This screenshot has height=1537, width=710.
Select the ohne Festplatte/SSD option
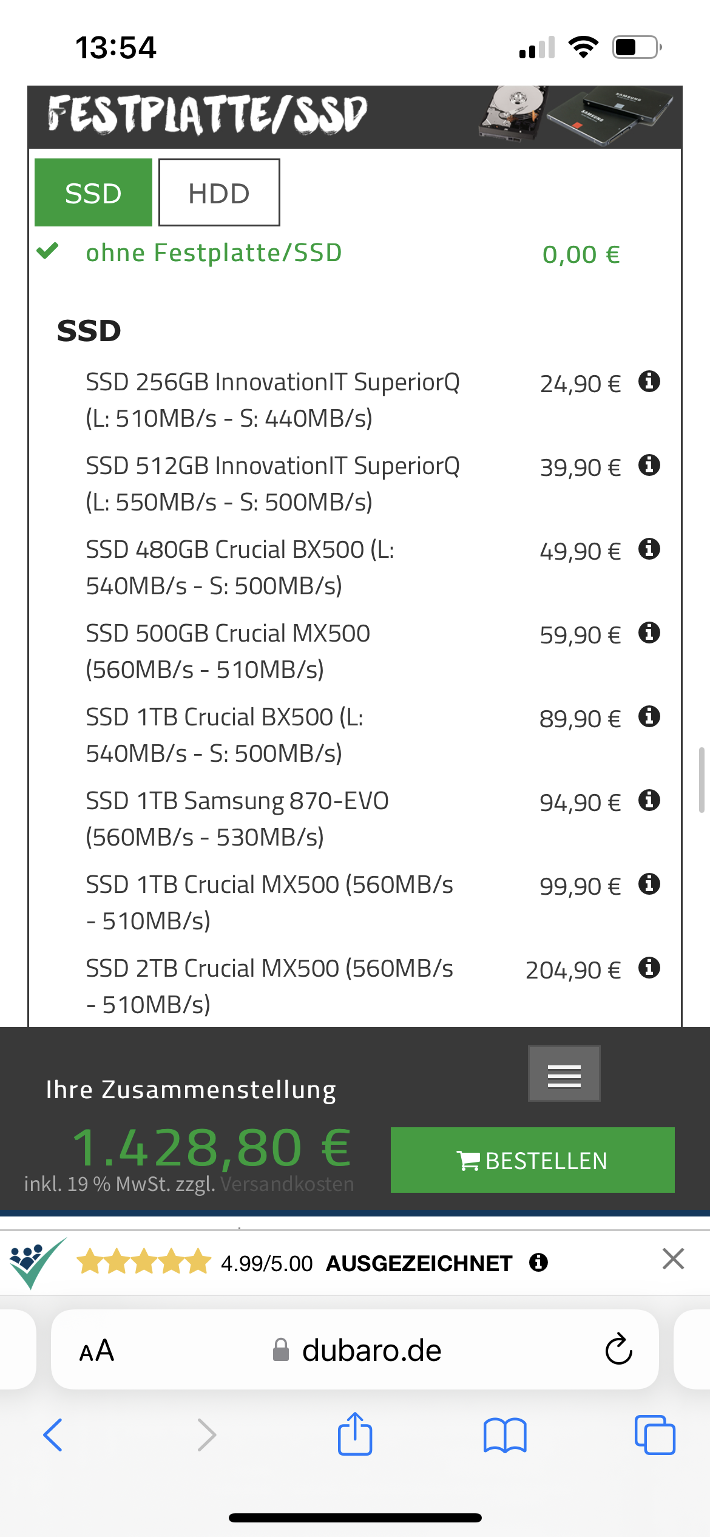(x=214, y=253)
